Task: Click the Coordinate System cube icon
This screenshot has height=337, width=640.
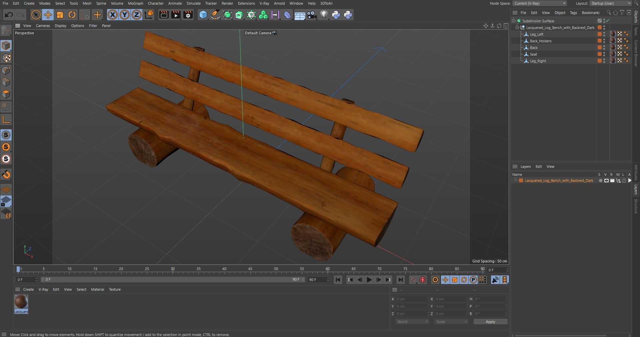Action: (149, 15)
